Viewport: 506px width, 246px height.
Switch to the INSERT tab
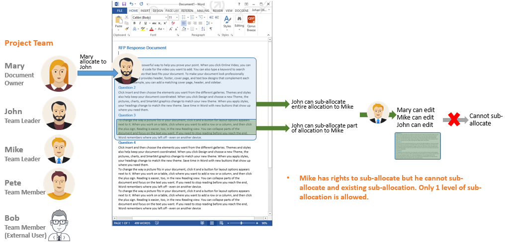145,10
